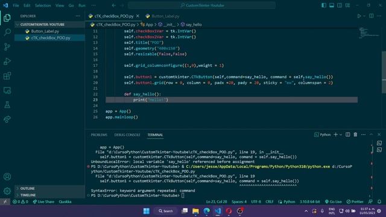
Task: Open the File menu
Action: click(x=16, y=5)
